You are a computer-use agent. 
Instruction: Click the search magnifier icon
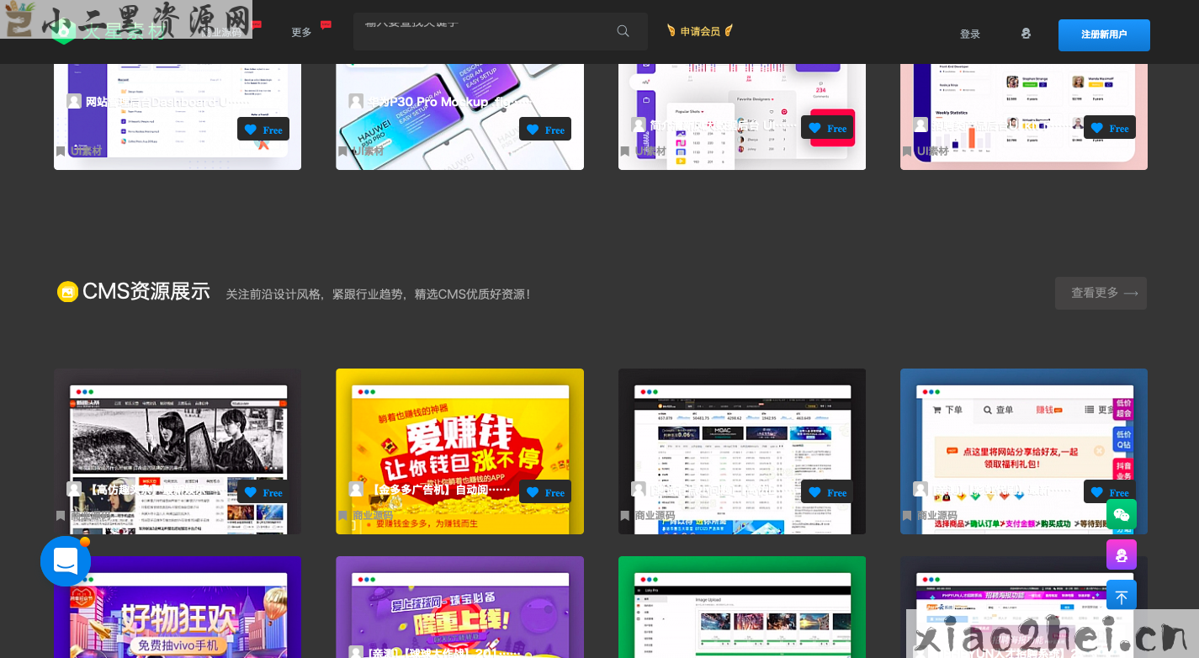[623, 31]
